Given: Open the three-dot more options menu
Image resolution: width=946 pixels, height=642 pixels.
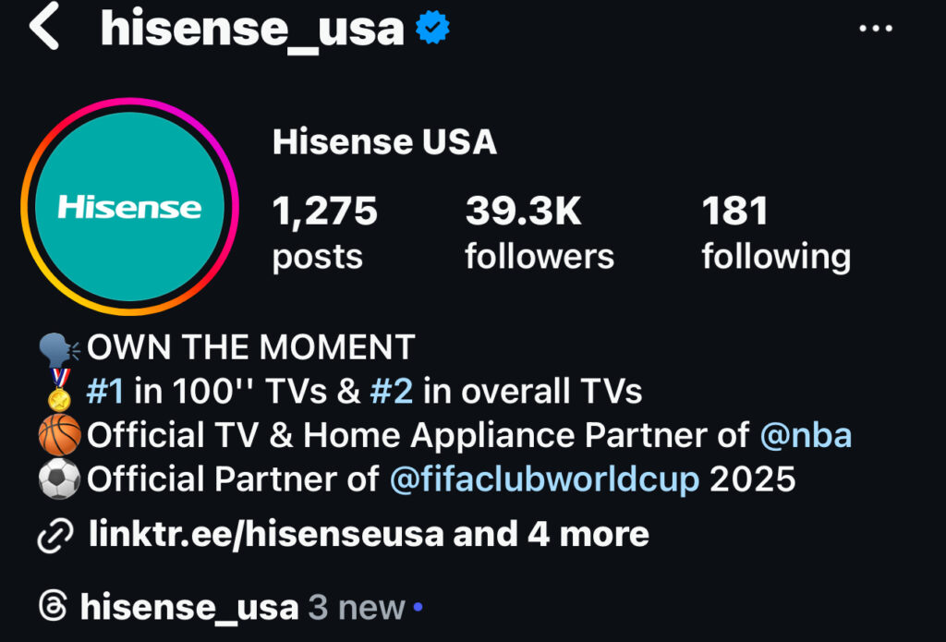Looking at the screenshot, I should [876, 28].
